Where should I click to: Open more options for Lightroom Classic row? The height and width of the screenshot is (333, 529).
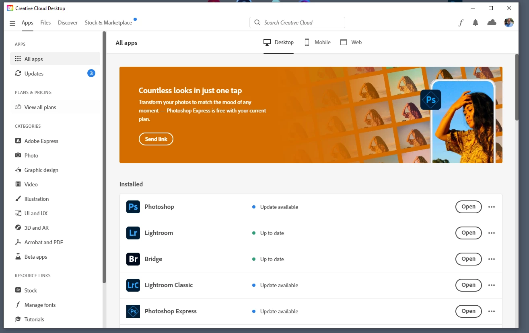point(492,285)
